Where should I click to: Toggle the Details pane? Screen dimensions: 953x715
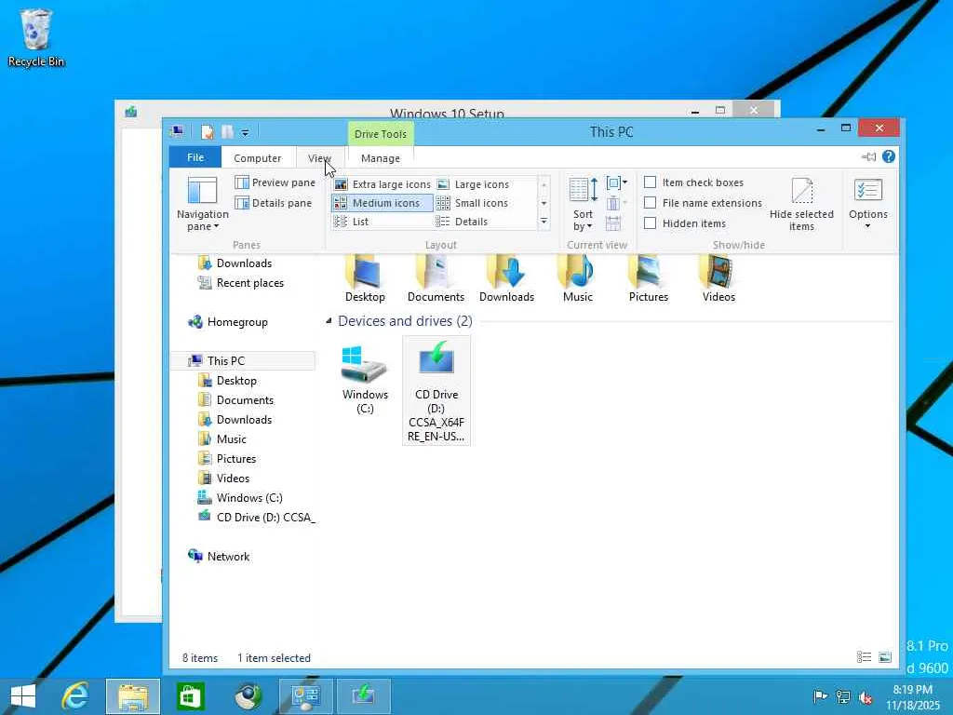pos(274,203)
